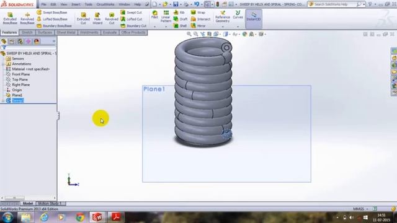This screenshot has width=397, height=223.
Task: Switch to the Sketch tab
Action: (x=27, y=32)
